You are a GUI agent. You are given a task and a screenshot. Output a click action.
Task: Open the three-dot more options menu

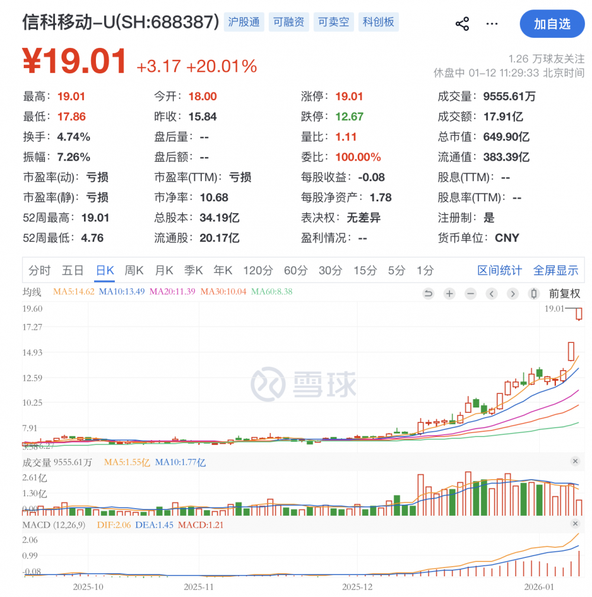492,24
